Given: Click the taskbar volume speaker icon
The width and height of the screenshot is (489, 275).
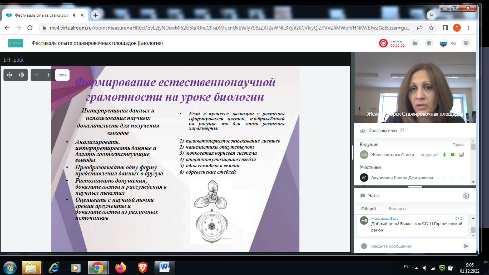Looking at the screenshot, I should pos(425,268).
